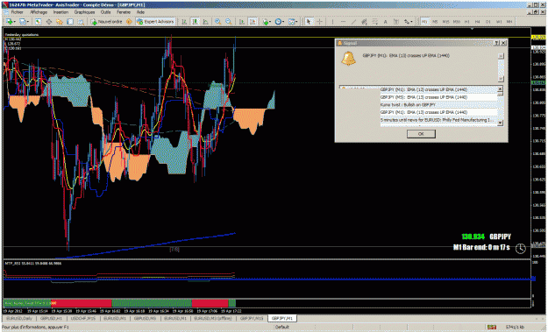Toggle chart shift icon
Screen dimensions: 548x332
click(253, 22)
